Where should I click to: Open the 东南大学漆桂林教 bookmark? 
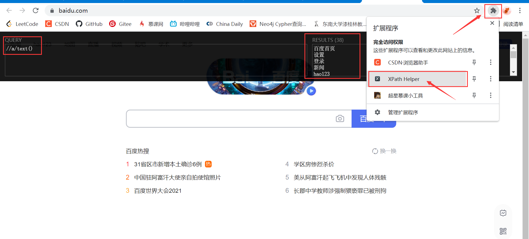340,24
